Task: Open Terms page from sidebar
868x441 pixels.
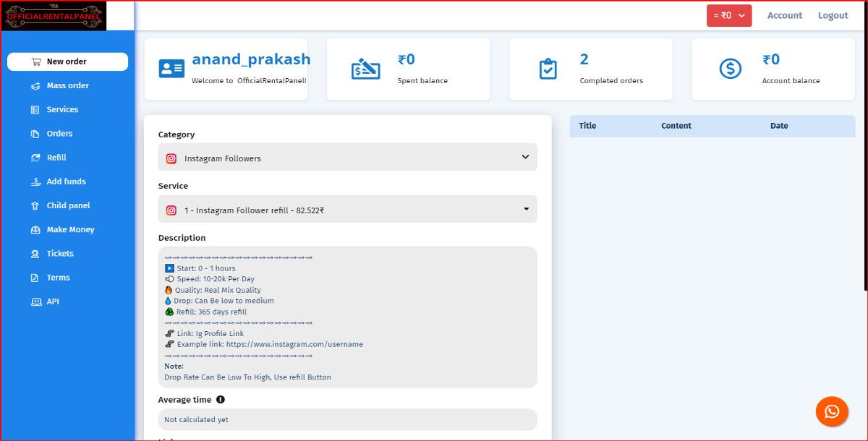Action: 58,278
